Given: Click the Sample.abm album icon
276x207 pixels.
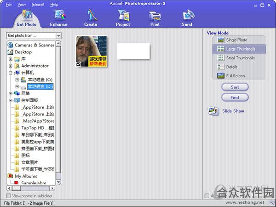Looking at the screenshot, I should pos(17,183).
